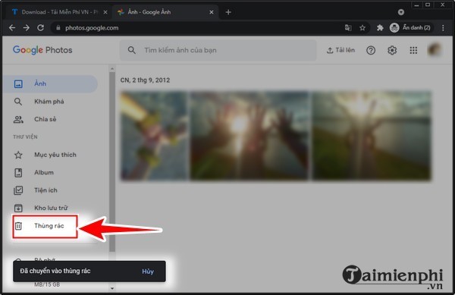Click the Khám phá magnifier icon
The width and height of the screenshot is (455, 295).
coord(18,102)
